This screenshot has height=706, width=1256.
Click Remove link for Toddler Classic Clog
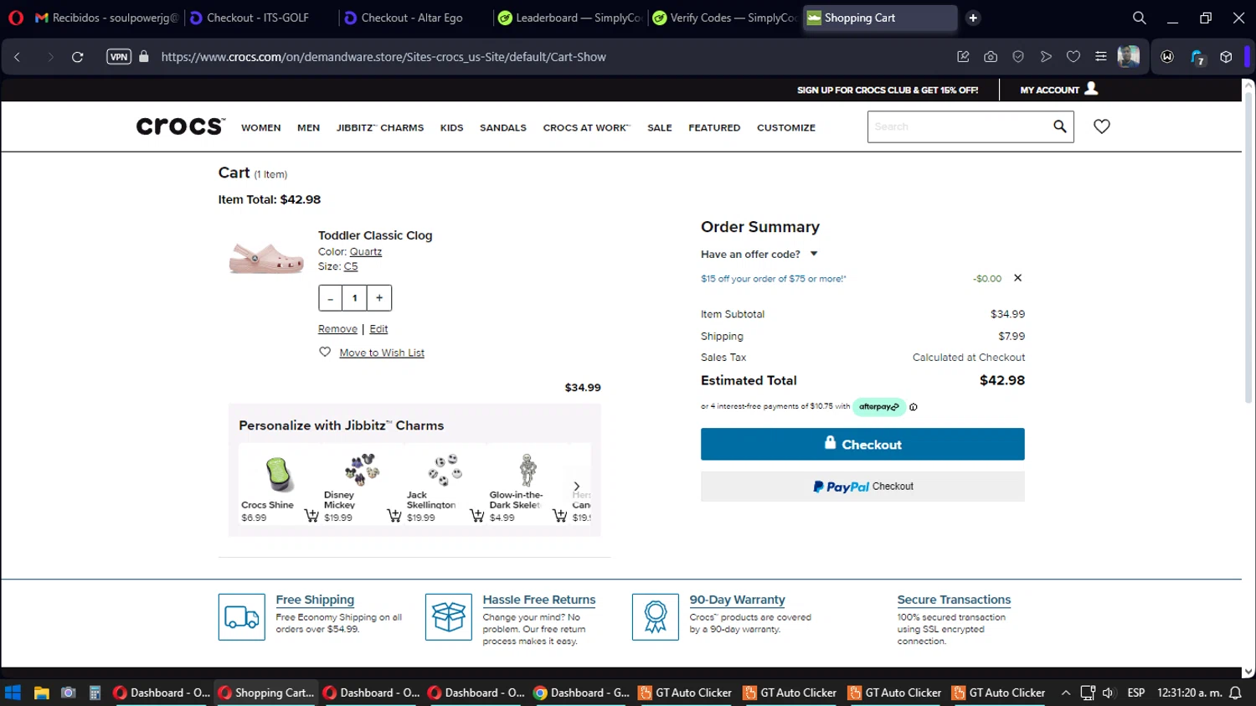coord(337,329)
